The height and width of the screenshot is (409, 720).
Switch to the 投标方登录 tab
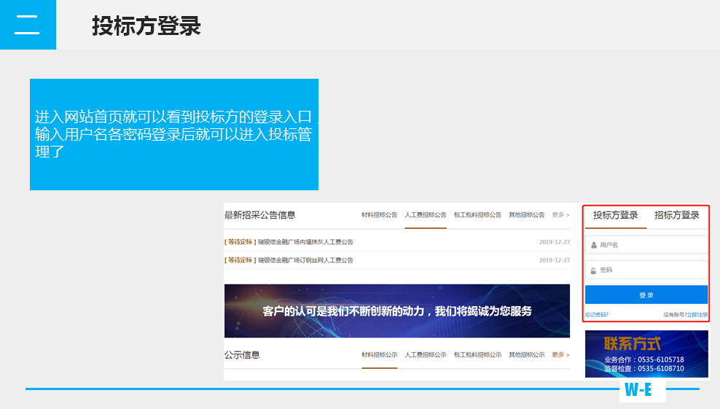pyautogui.click(x=615, y=215)
